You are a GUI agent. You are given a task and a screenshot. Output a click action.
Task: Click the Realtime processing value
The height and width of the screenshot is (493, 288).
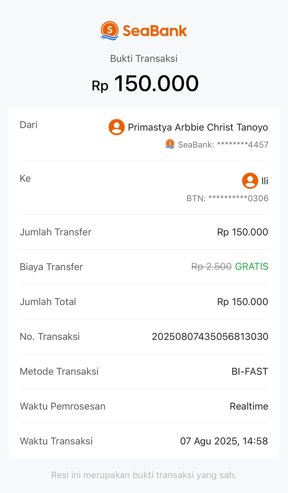pyautogui.click(x=249, y=406)
